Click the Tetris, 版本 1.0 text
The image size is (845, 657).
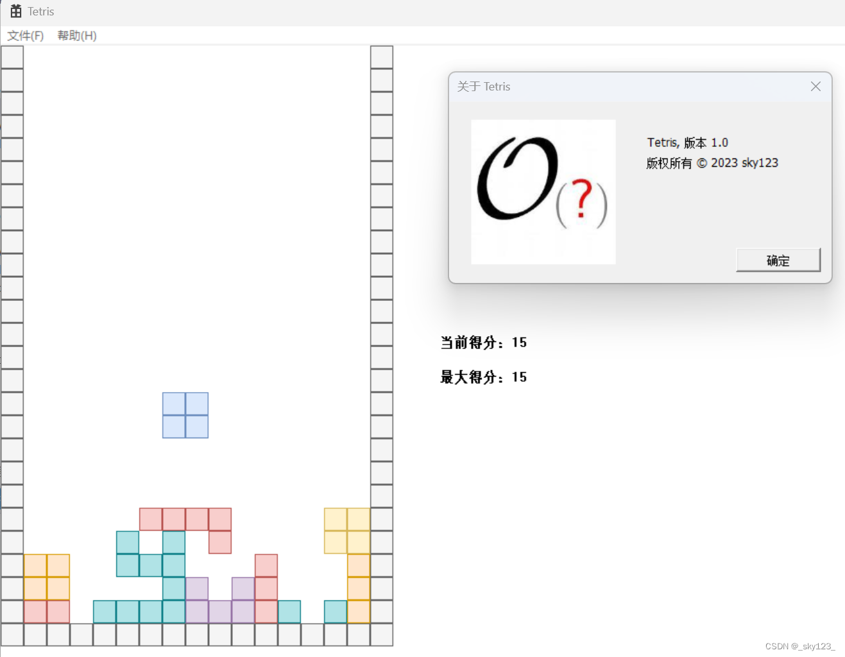pos(688,142)
